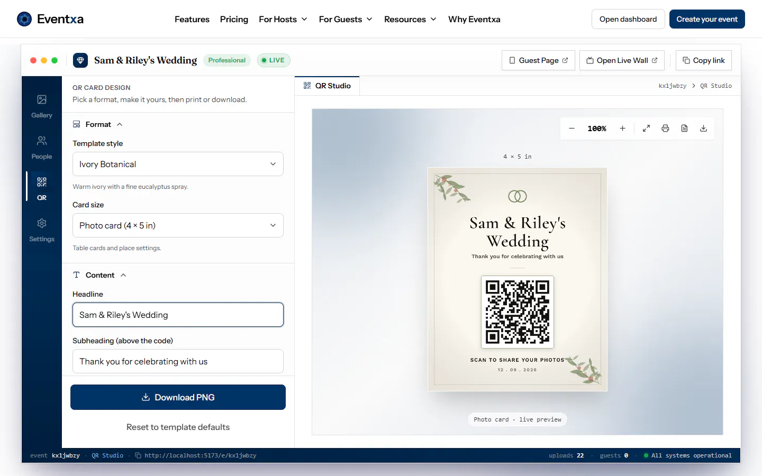Click QR Studio in the status bar
This screenshot has height=476, width=762.
click(x=107, y=455)
